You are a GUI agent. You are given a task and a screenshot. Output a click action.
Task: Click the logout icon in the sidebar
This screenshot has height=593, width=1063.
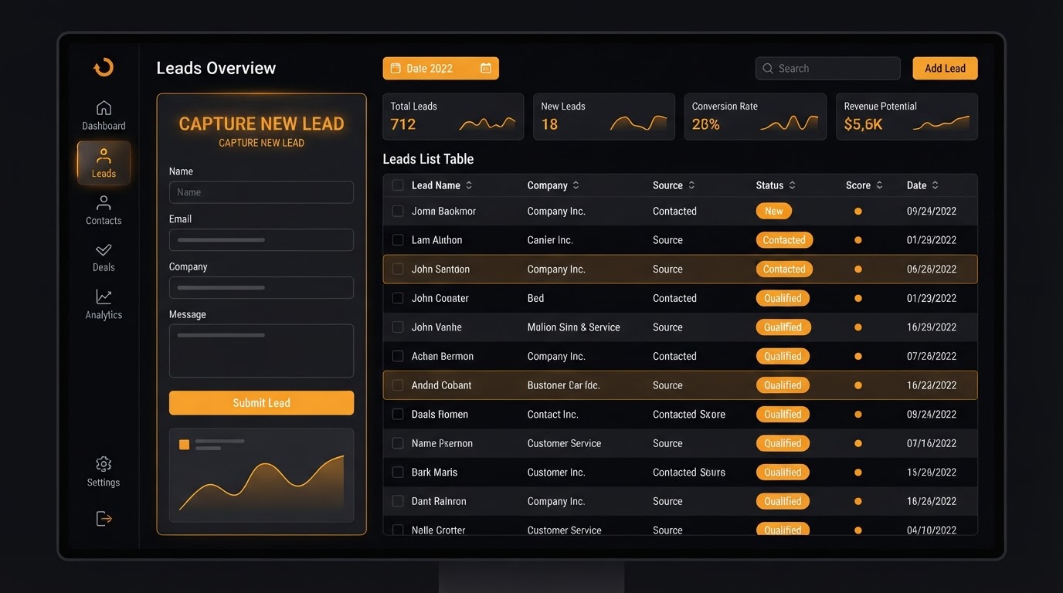104,519
